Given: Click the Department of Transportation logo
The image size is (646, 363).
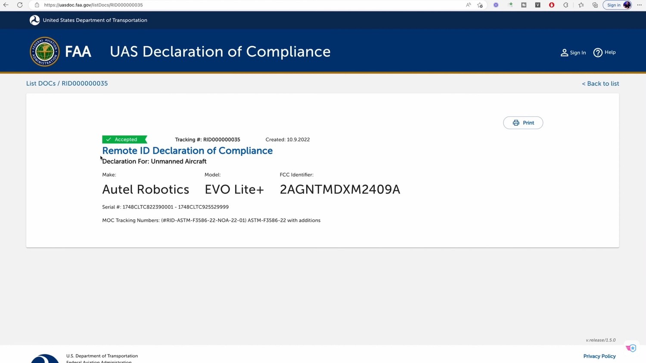Looking at the screenshot, I should coord(34,20).
